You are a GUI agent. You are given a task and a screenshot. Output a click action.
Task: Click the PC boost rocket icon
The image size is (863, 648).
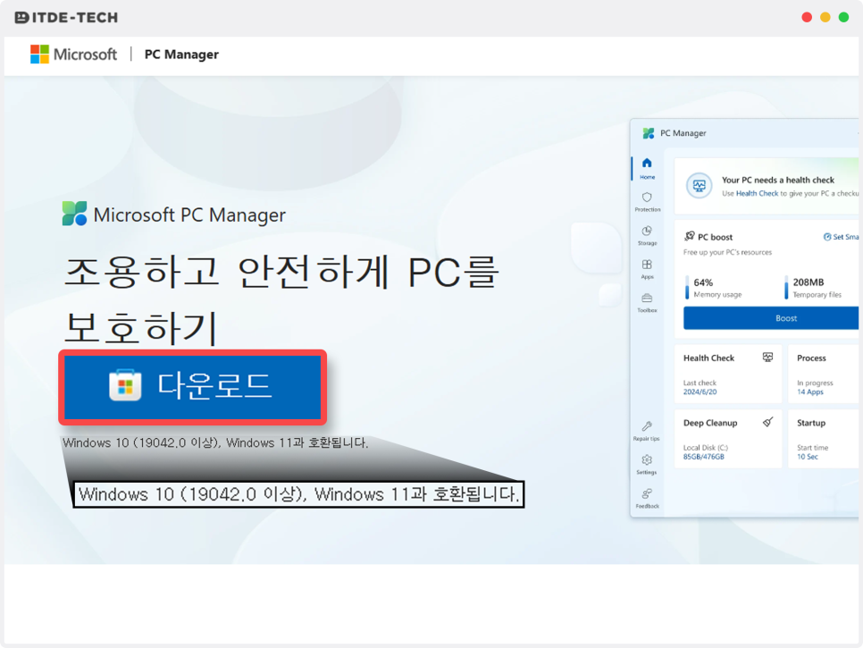click(689, 236)
